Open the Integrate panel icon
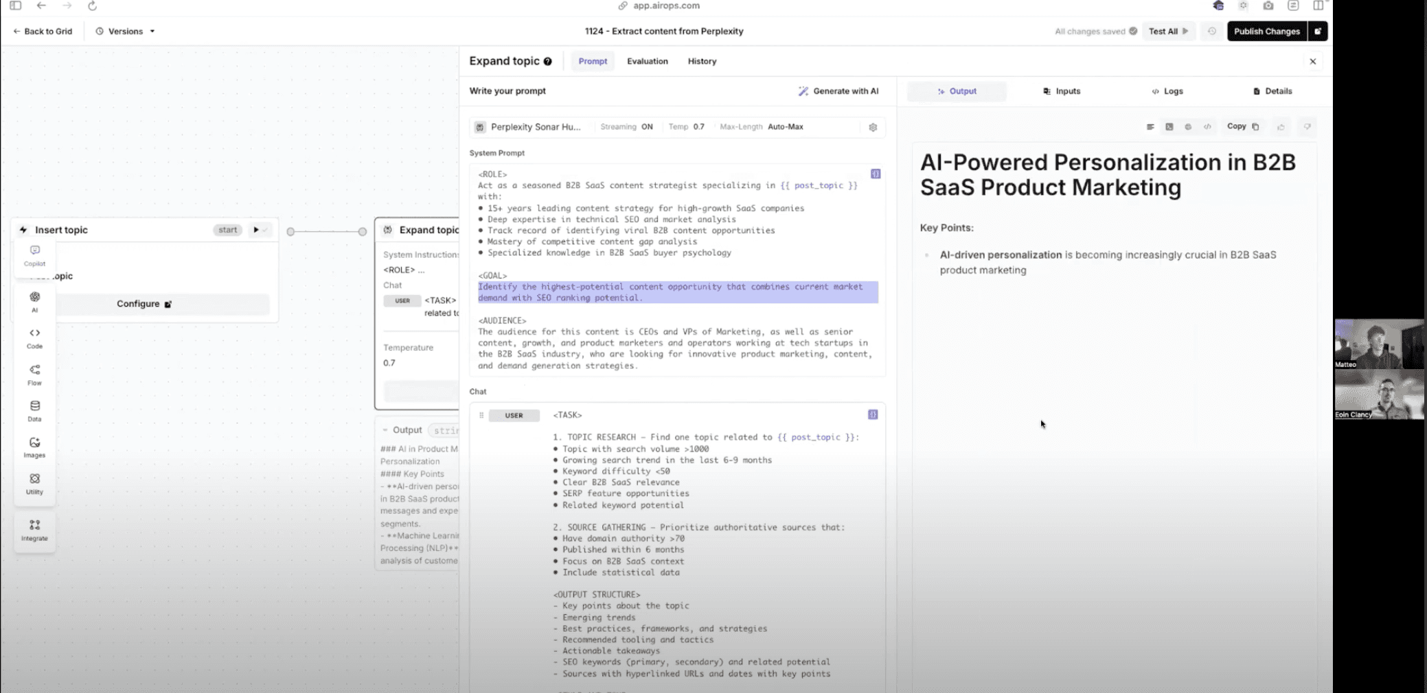 34,530
